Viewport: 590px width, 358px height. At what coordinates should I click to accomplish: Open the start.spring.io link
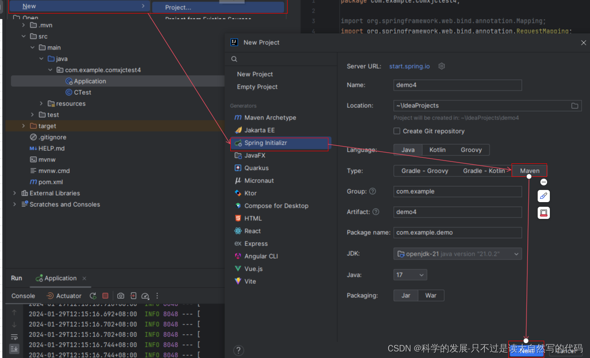pos(409,66)
